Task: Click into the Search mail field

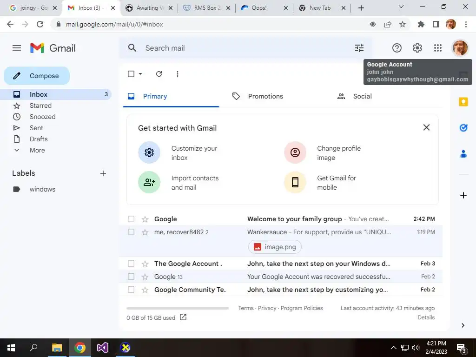Action: click(x=246, y=48)
